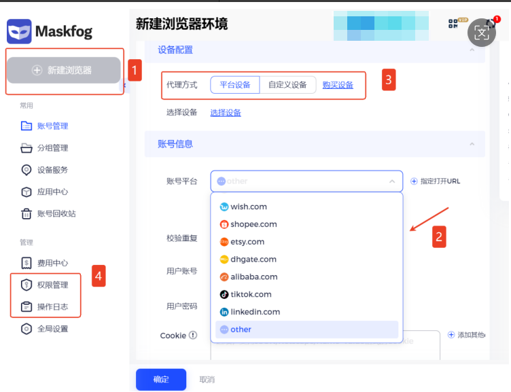Choose shopee.com from platform list
511x392 pixels.
coord(253,224)
